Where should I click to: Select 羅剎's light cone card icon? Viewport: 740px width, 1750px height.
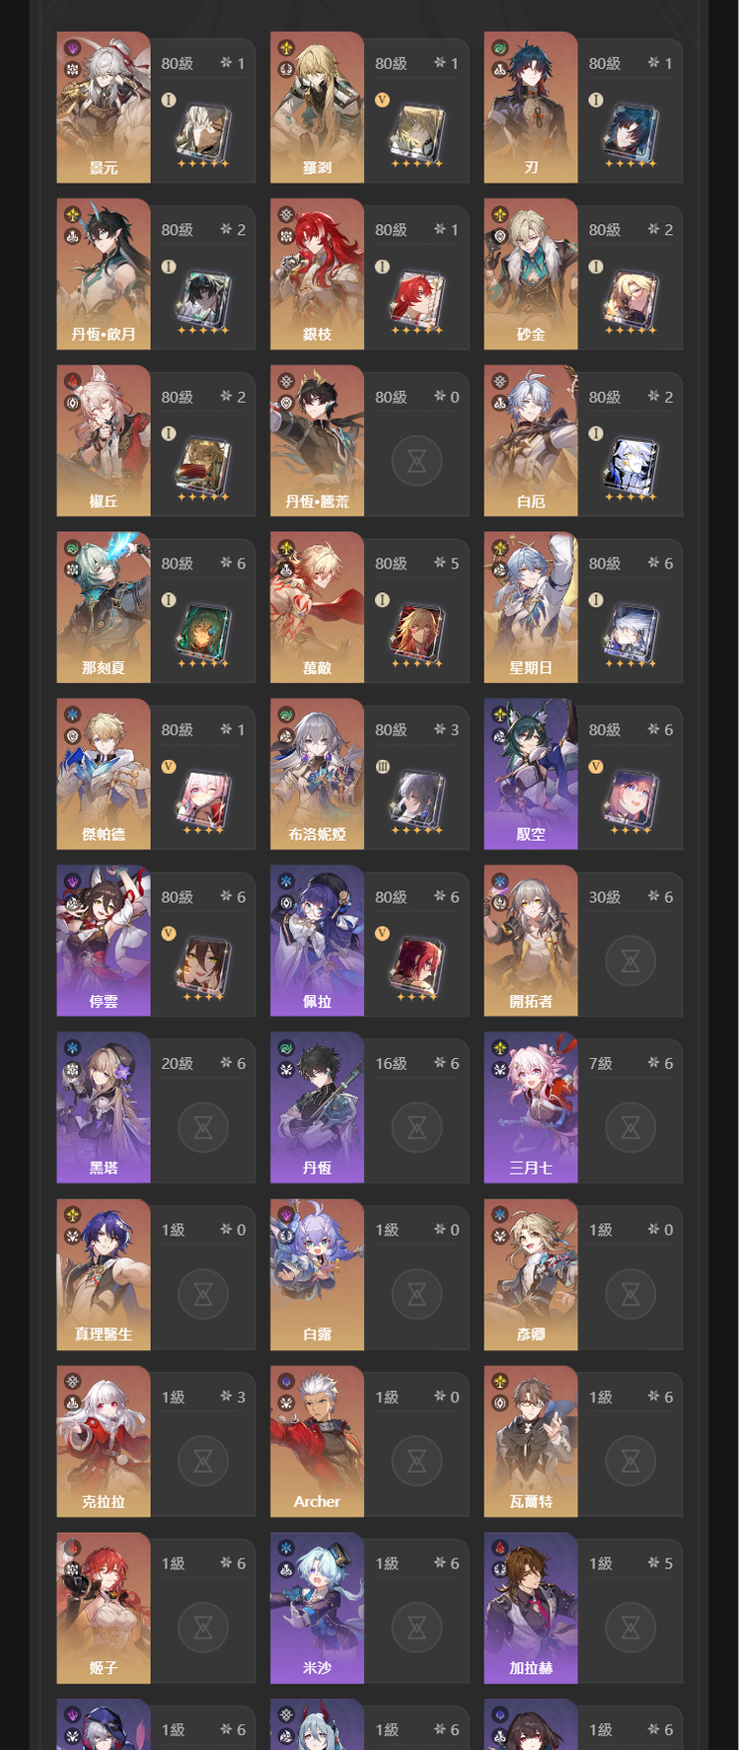coord(417,133)
